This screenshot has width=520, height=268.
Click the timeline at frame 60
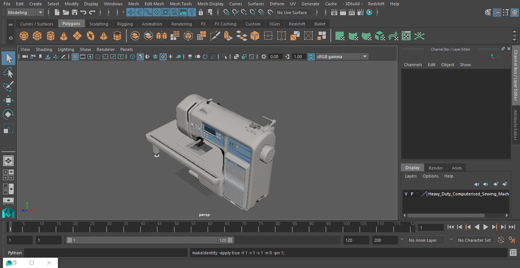click(210, 227)
